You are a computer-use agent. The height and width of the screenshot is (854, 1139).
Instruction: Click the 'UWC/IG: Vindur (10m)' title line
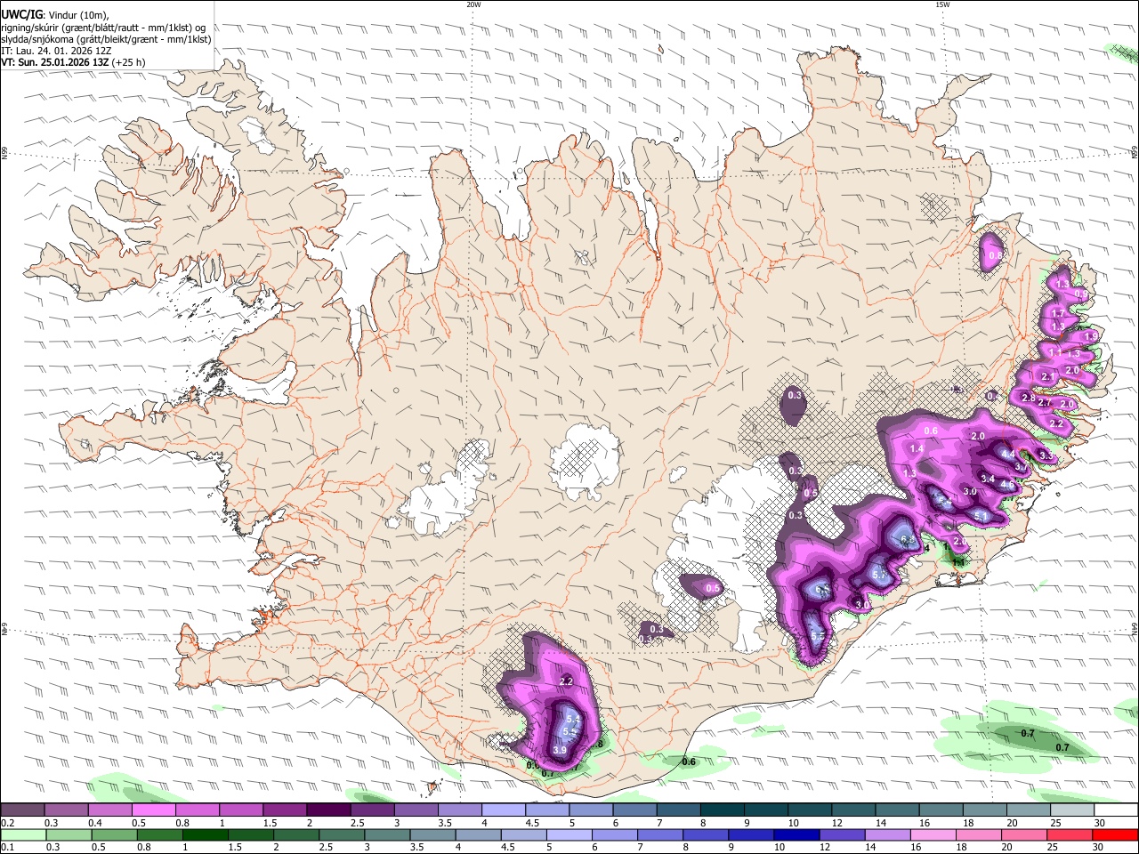click(x=54, y=15)
